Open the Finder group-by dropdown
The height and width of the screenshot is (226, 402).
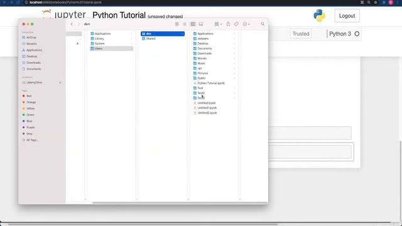(218, 24)
